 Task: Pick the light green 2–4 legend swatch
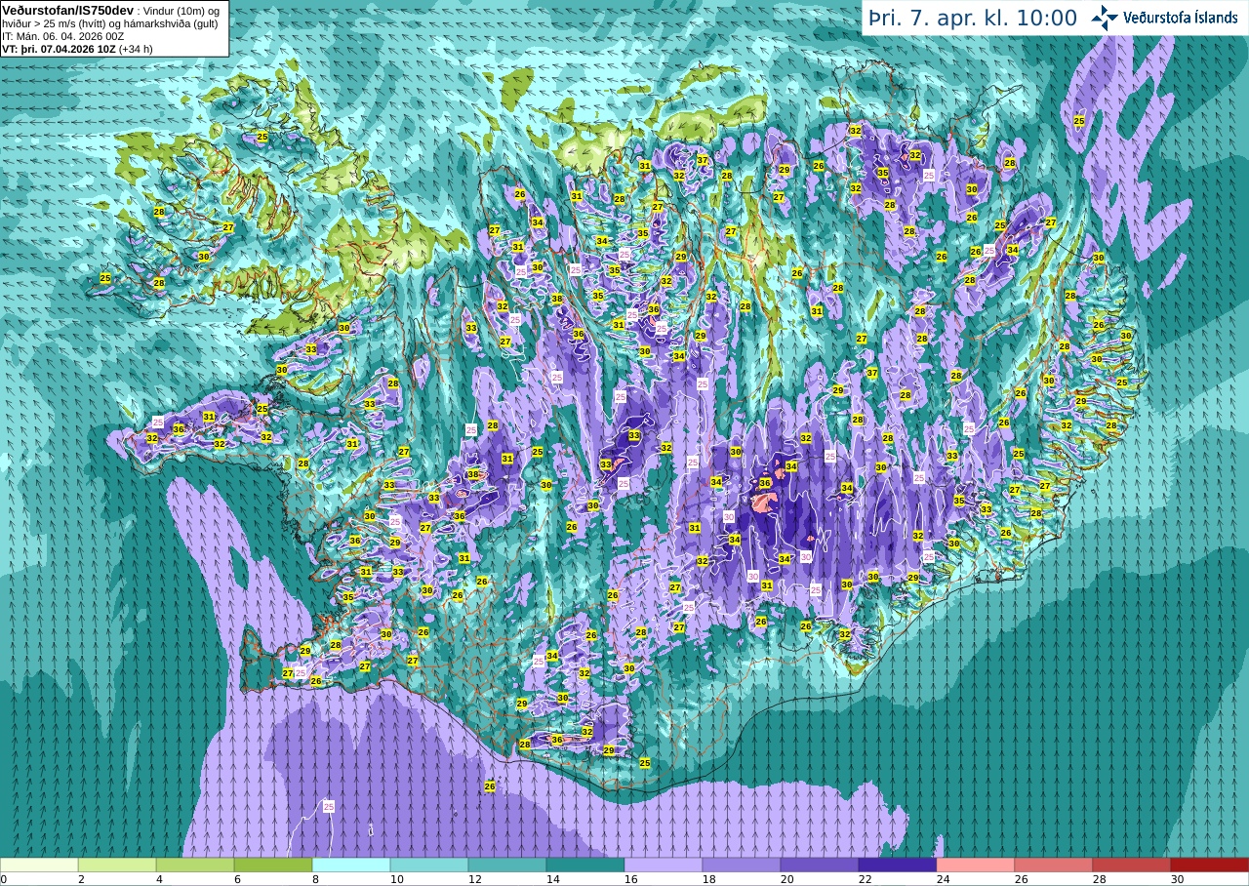coord(117,865)
